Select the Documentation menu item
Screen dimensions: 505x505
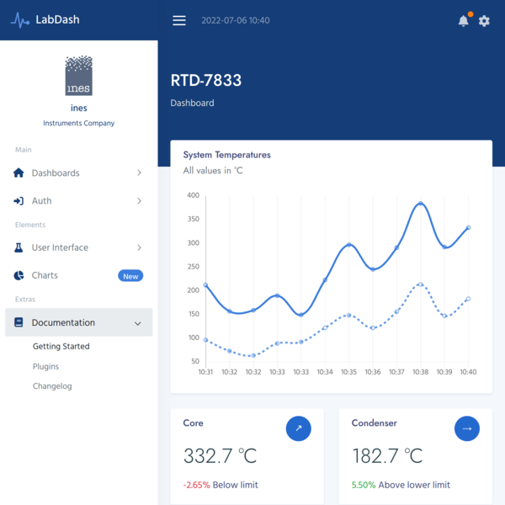coord(79,322)
